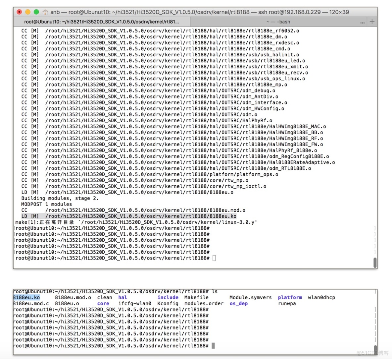Click the rtl8188eu_xmit.o compile line
The image size is (392, 359).
(165, 67)
